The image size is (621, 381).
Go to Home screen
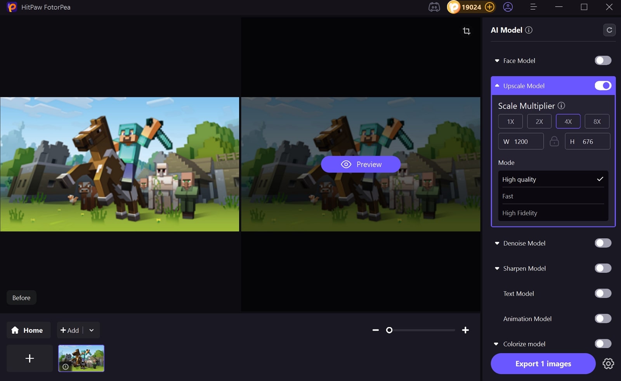28,330
